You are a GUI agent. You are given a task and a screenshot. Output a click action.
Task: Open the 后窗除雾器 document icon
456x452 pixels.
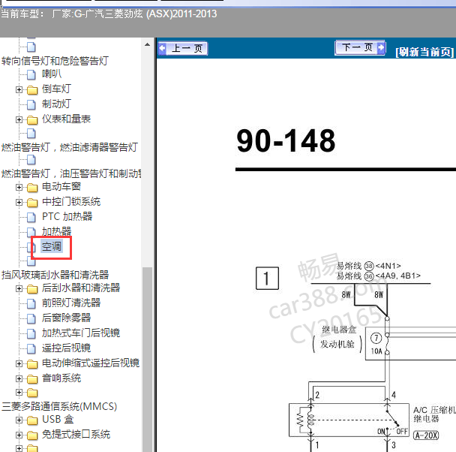31,318
